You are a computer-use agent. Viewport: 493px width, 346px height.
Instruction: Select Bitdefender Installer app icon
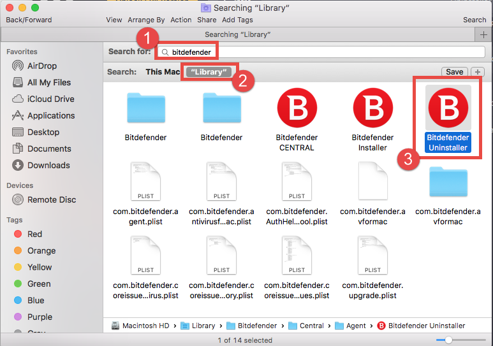[x=373, y=108]
